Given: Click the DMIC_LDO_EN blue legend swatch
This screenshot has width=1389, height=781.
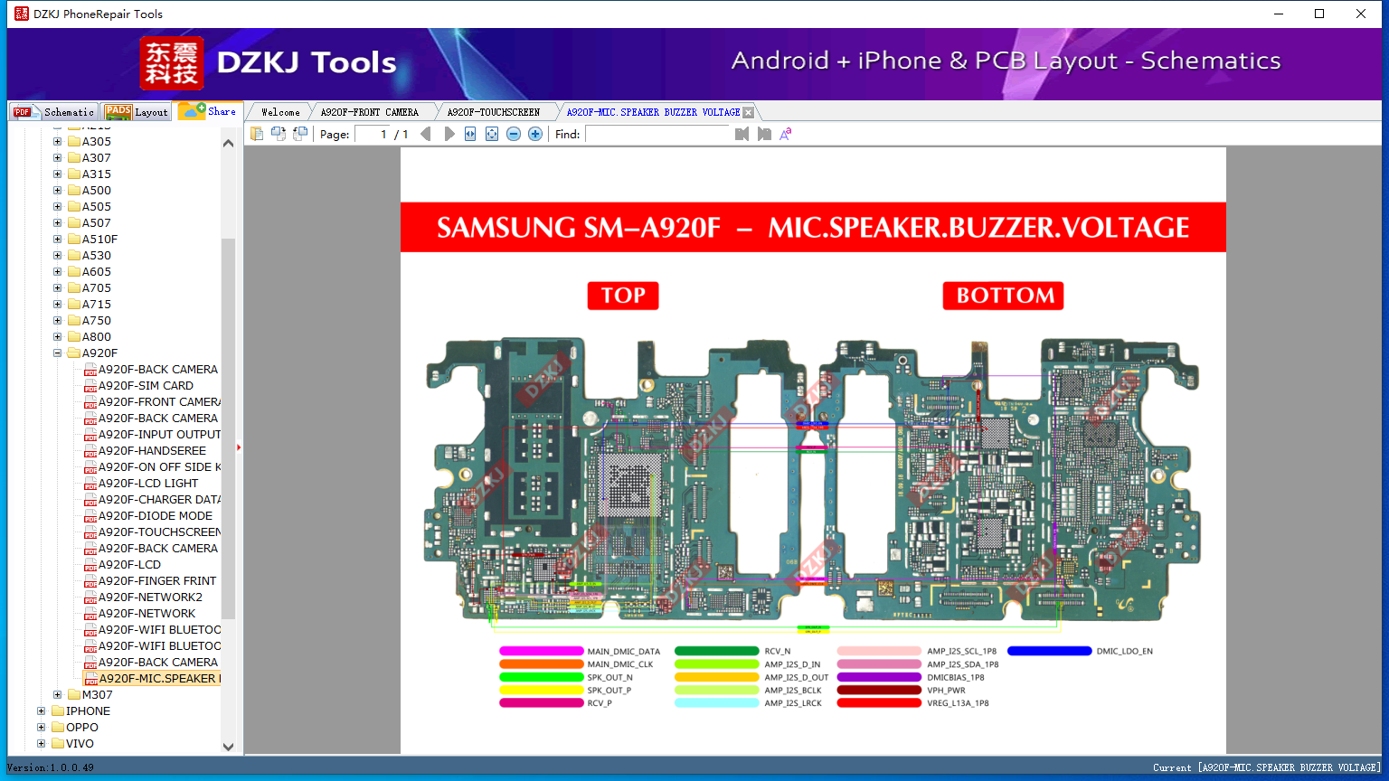Looking at the screenshot, I should pos(1049,651).
